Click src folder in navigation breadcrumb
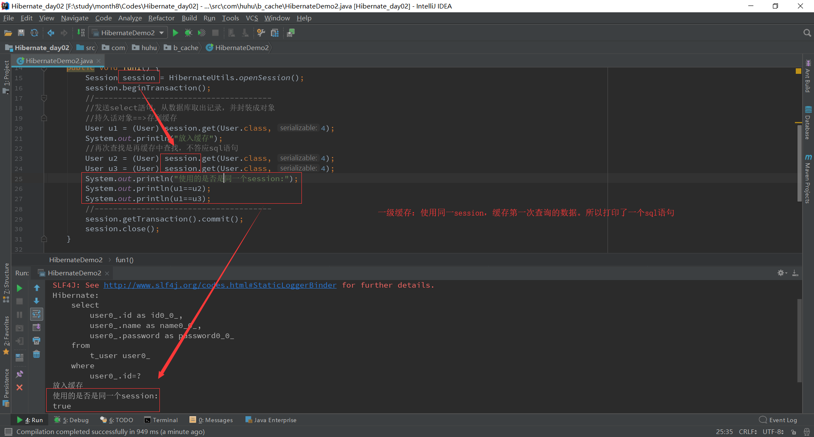Viewport: 814px width, 437px height. point(86,48)
